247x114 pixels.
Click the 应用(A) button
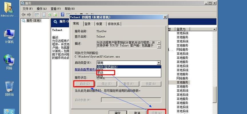pos(157,112)
